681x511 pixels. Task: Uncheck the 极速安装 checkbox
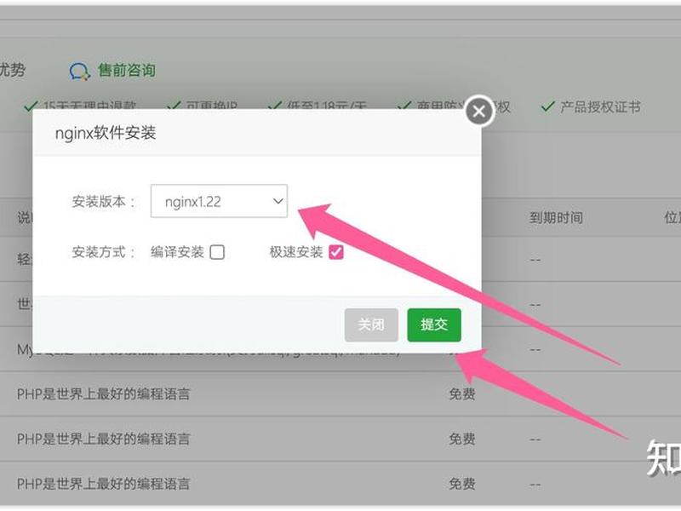(x=336, y=252)
